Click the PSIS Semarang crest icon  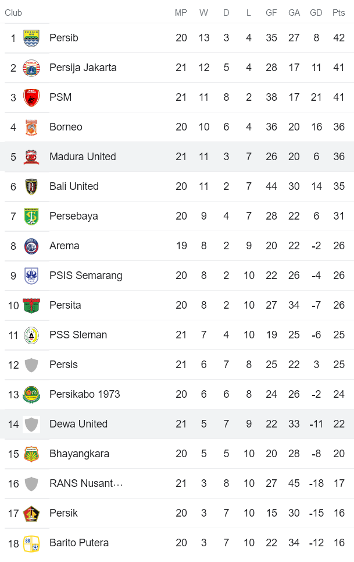(x=31, y=276)
